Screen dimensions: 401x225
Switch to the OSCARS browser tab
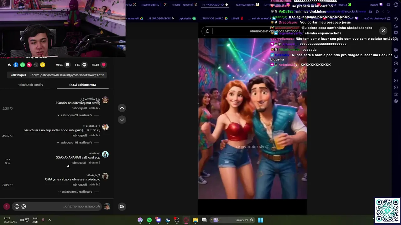pyautogui.click(x=216, y=5)
